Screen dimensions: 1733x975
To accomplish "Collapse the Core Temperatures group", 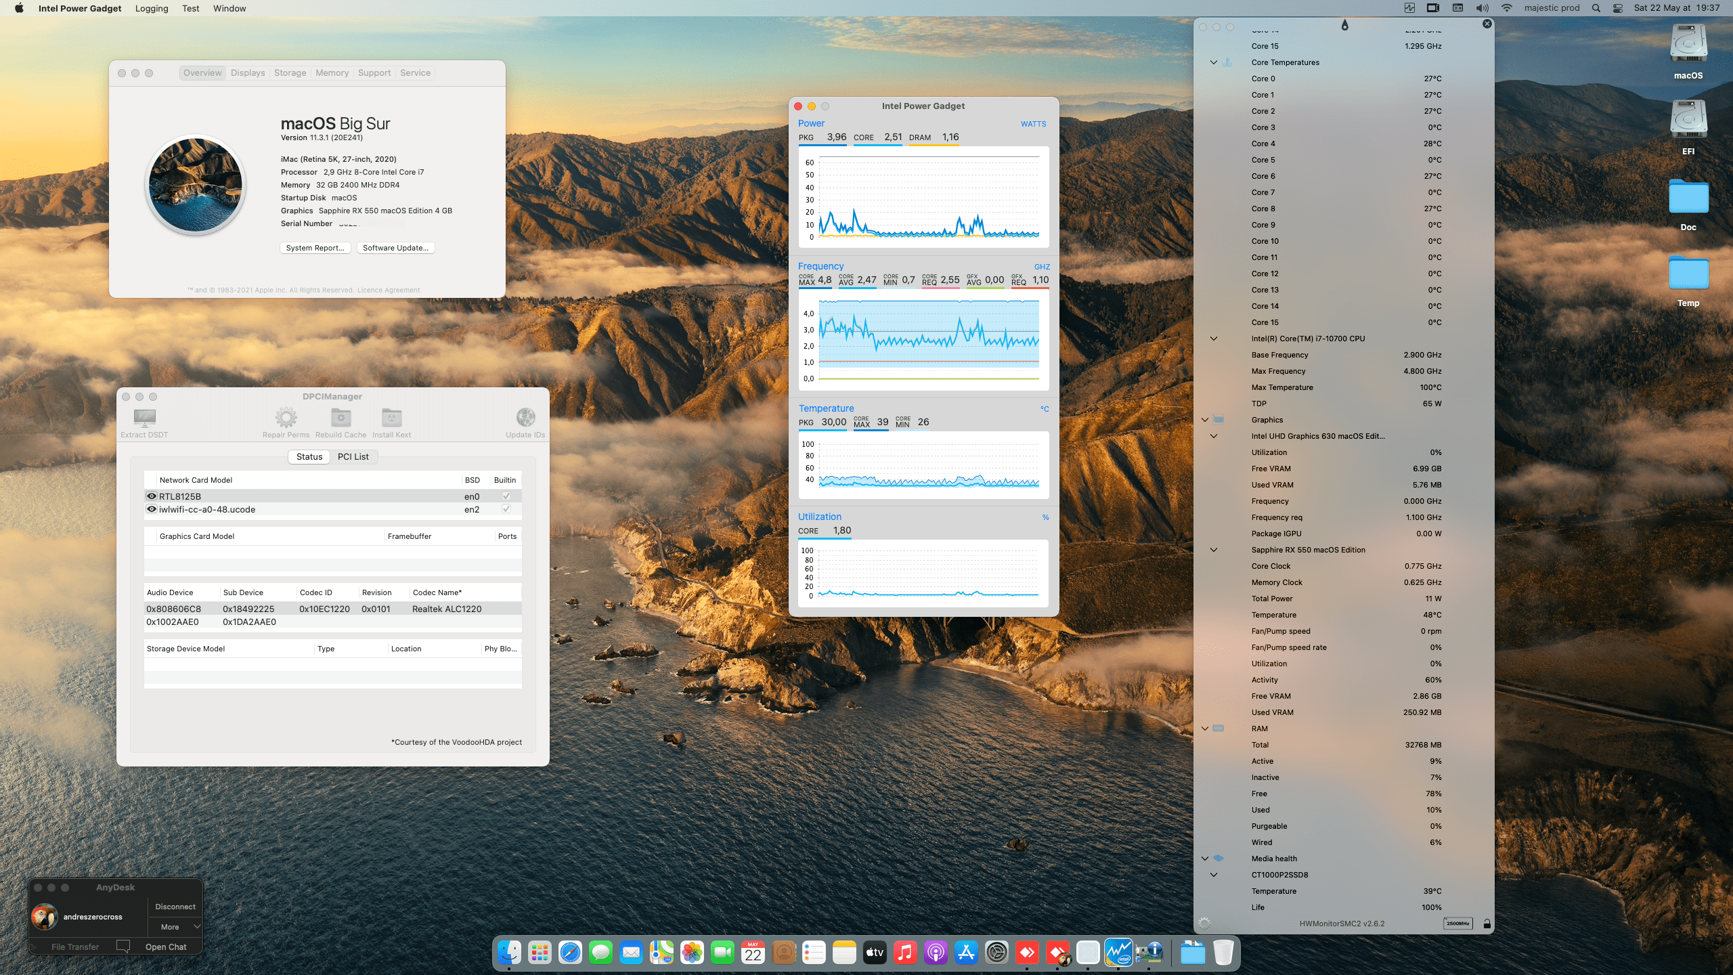I will 1214,62.
